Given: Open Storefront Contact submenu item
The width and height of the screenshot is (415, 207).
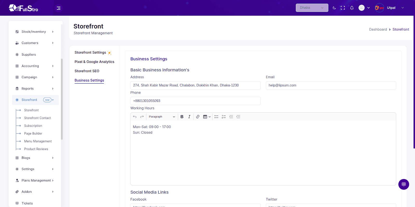Looking at the screenshot, I should (38, 118).
